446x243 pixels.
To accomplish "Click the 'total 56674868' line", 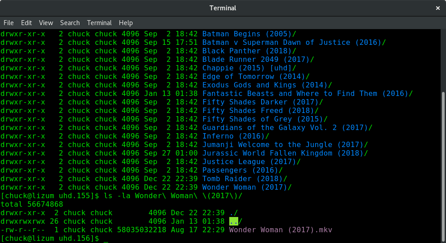I will [x=32, y=204].
